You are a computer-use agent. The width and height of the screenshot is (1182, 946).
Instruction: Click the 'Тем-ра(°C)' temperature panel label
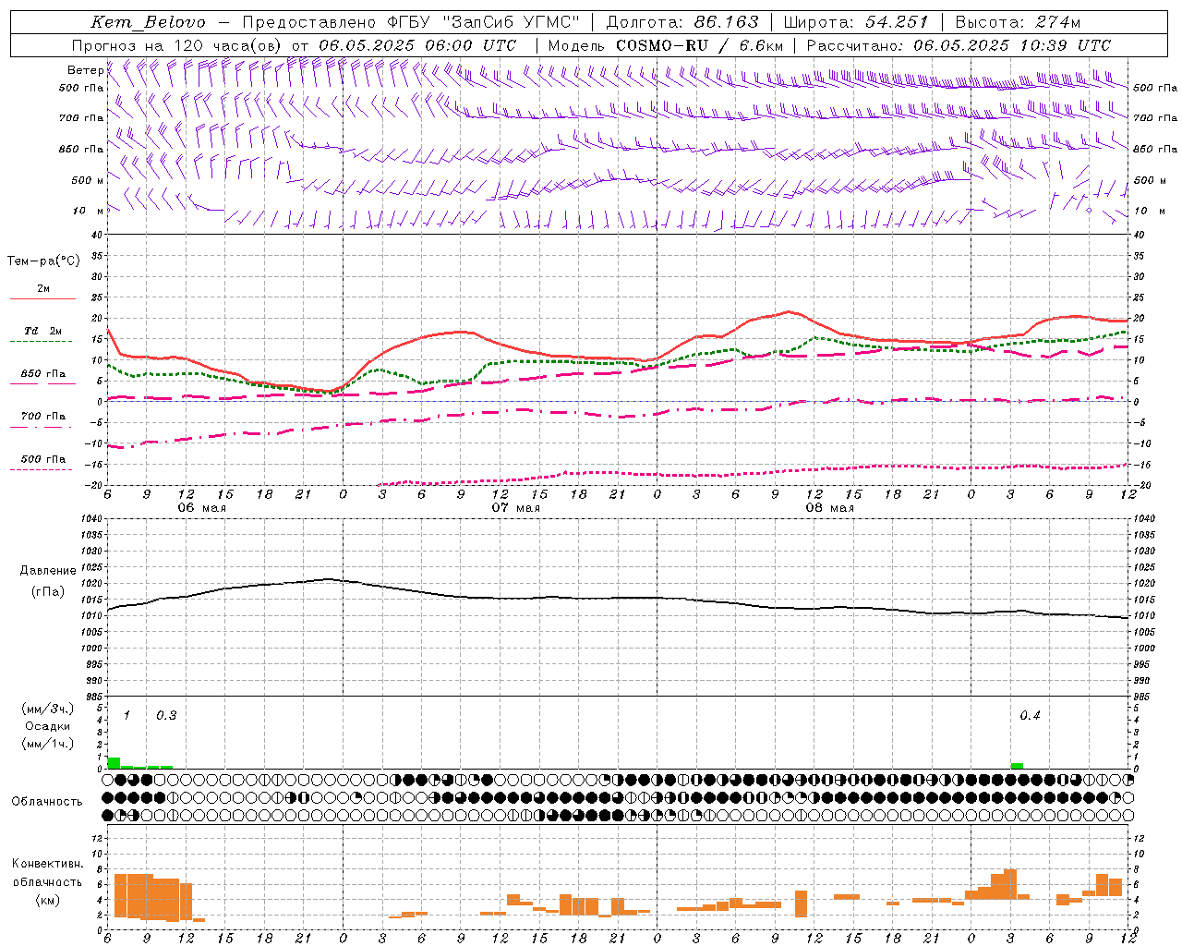[43, 261]
